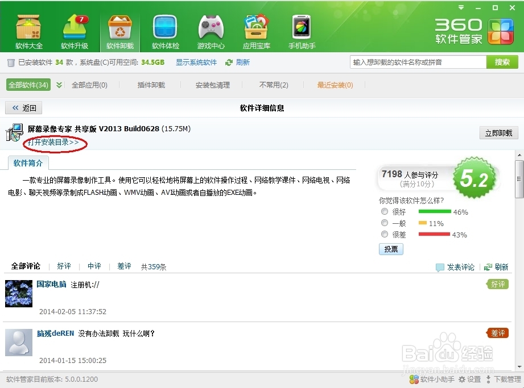Filter comments by 中评
Image resolution: width=524 pixels, height=388 pixels.
(x=94, y=266)
